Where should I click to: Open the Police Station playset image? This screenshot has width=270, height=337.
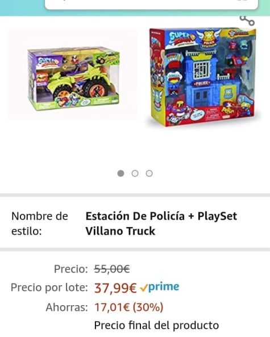pos(203,77)
